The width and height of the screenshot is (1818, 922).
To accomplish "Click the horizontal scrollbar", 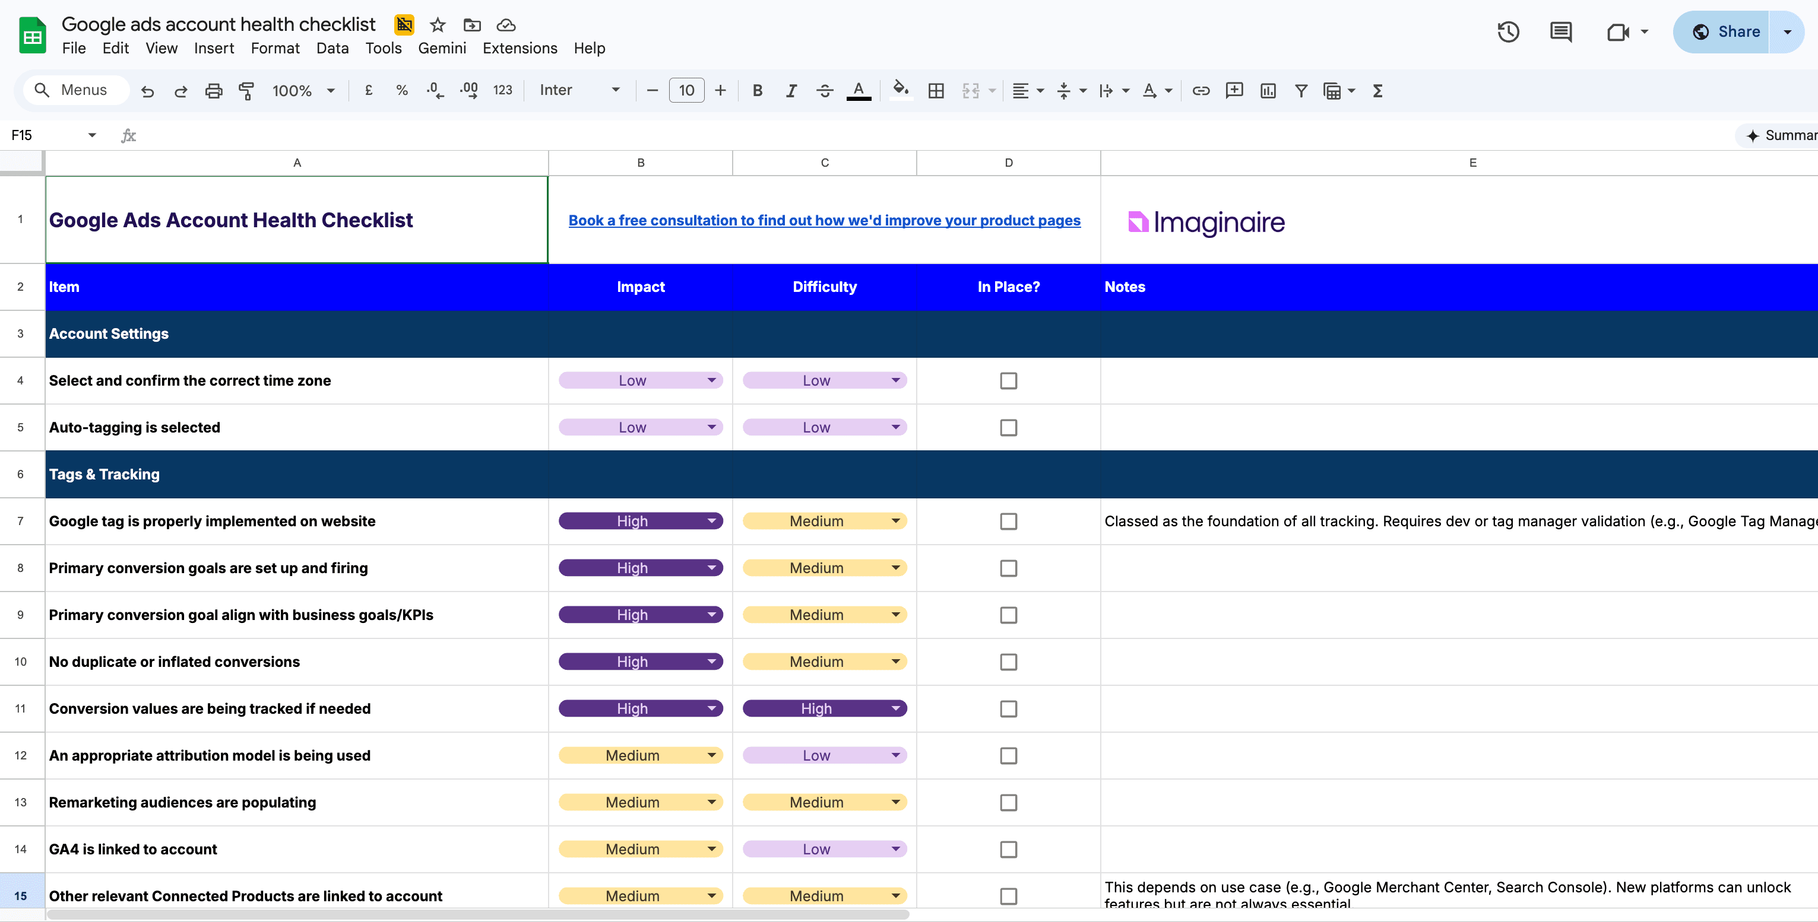I will point(479,914).
